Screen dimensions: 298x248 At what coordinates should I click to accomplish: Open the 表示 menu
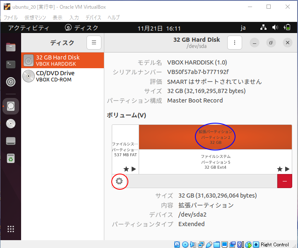click(x=58, y=17)
